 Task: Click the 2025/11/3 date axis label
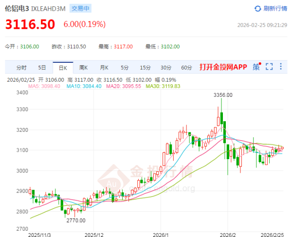tap(39, 235)
